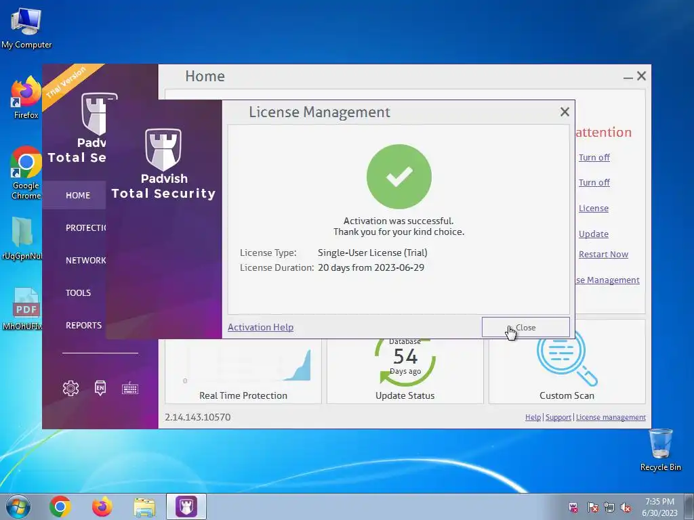The image size is (694, 520).
Task: Click the Padvish tray icon
Action: click(573, 507)
